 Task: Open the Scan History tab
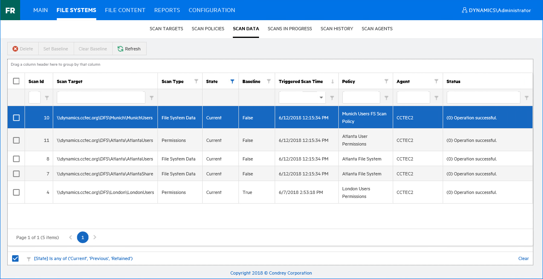[337, 29]
